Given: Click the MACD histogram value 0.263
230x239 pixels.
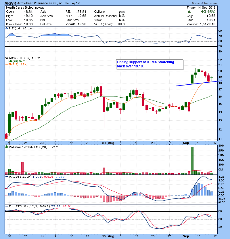Looking at the screenshot, I should (x=60, y=177).
